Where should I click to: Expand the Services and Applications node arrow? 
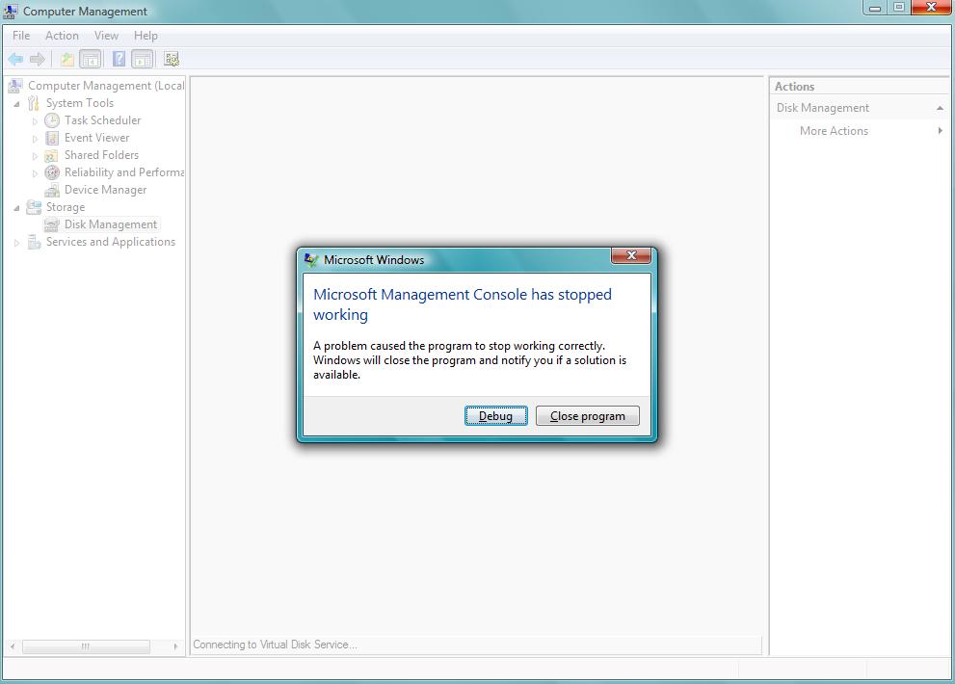[x=17, y=243]
